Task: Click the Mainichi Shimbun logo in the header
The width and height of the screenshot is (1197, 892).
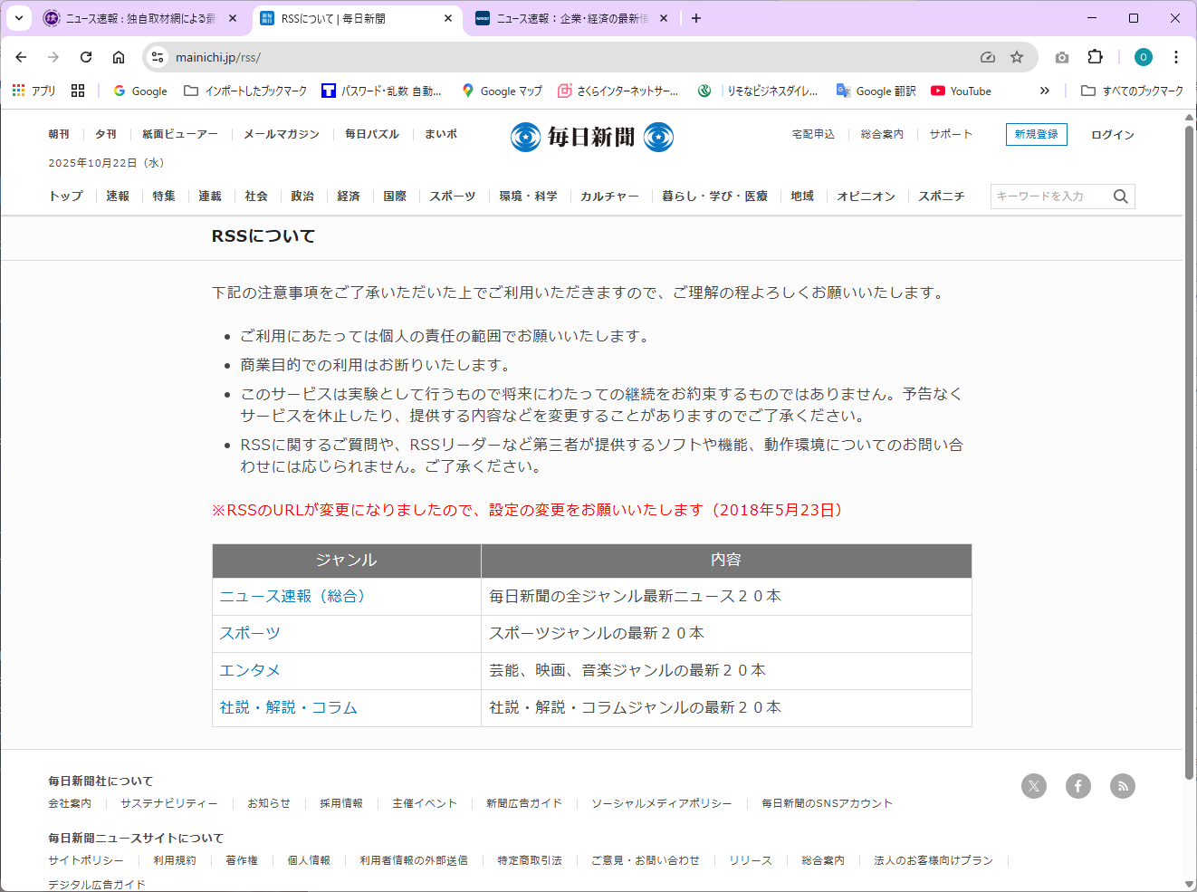Action: 591,137
